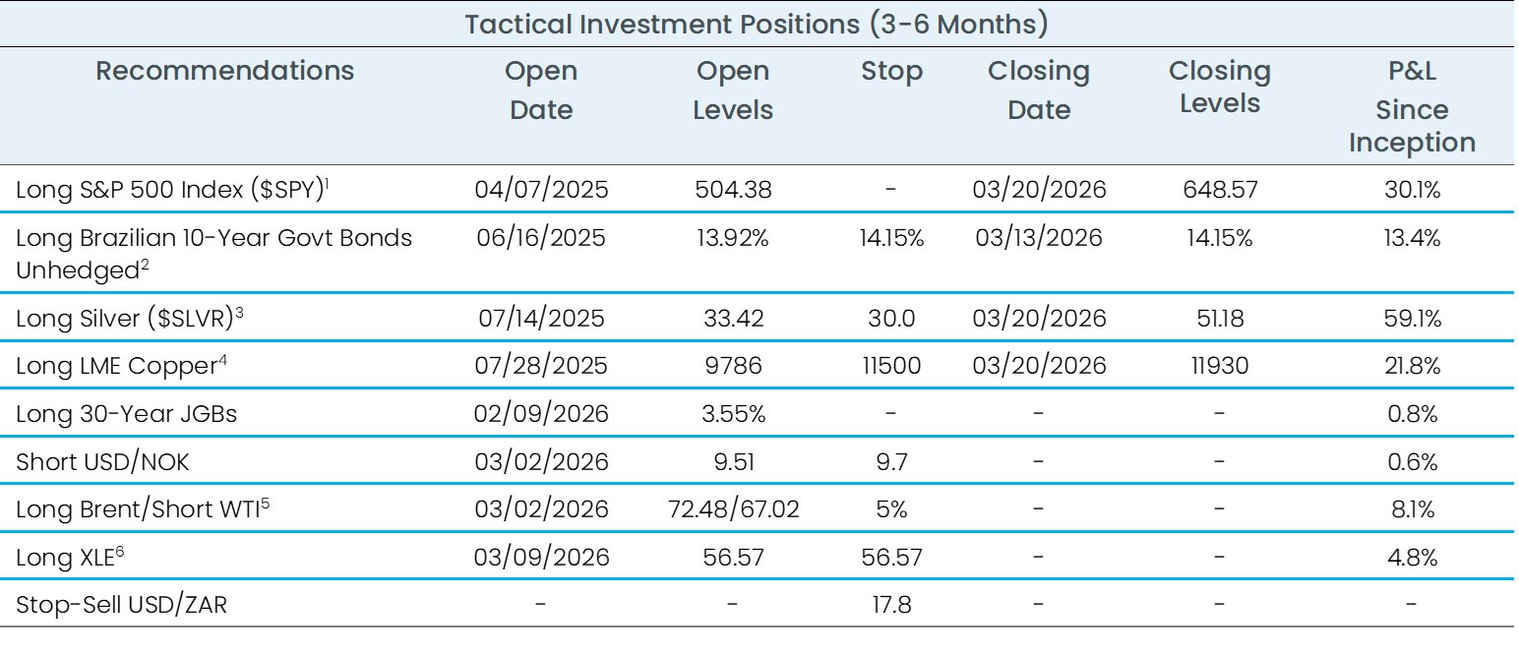1519x656 pixels.
Task: Click the Recommendations column header
Action: click(x=225, y=71)
